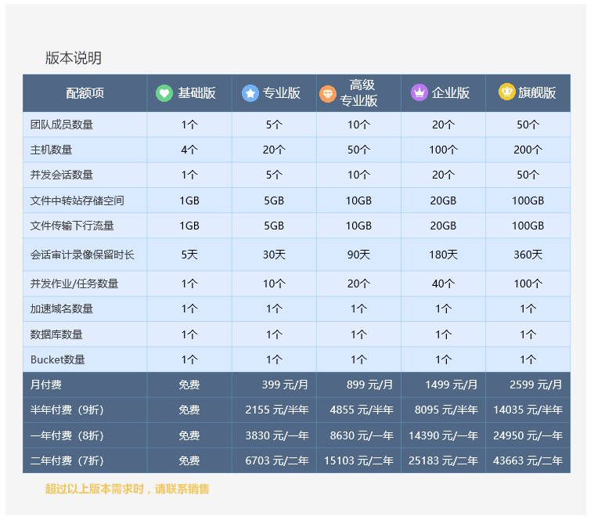Screen dimensions: 594x520
Task: Click the orange diamond icon for 高级专业版
Action: (x=327, y=94)
